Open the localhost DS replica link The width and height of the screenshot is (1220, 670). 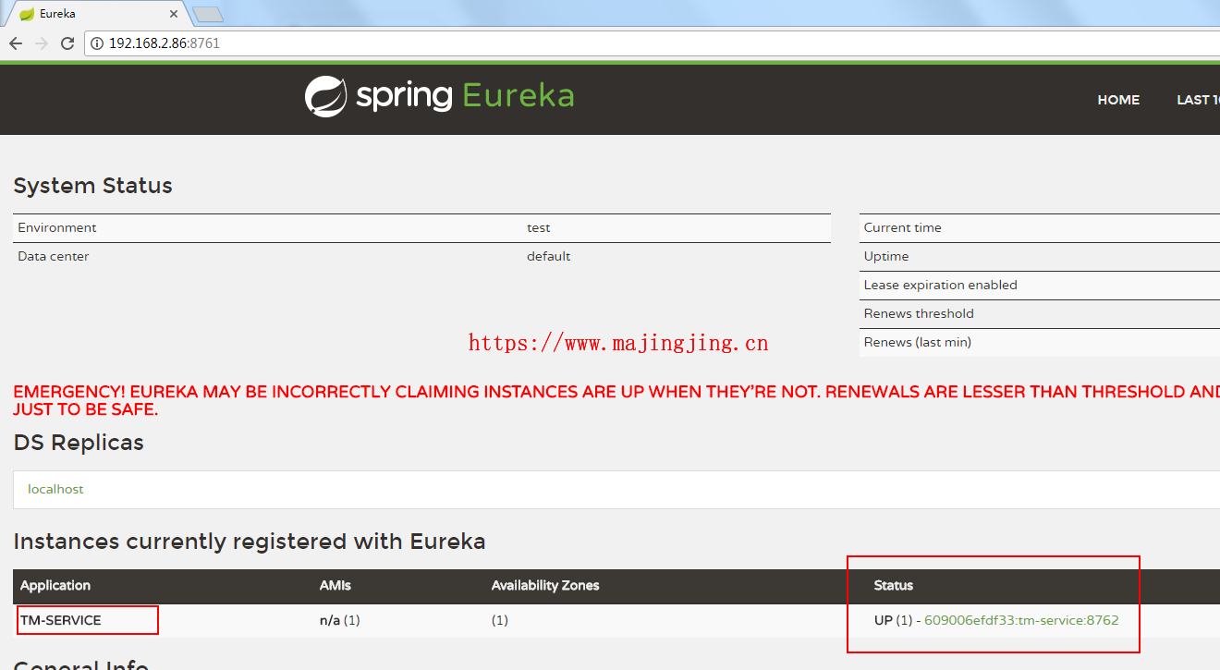55,489
